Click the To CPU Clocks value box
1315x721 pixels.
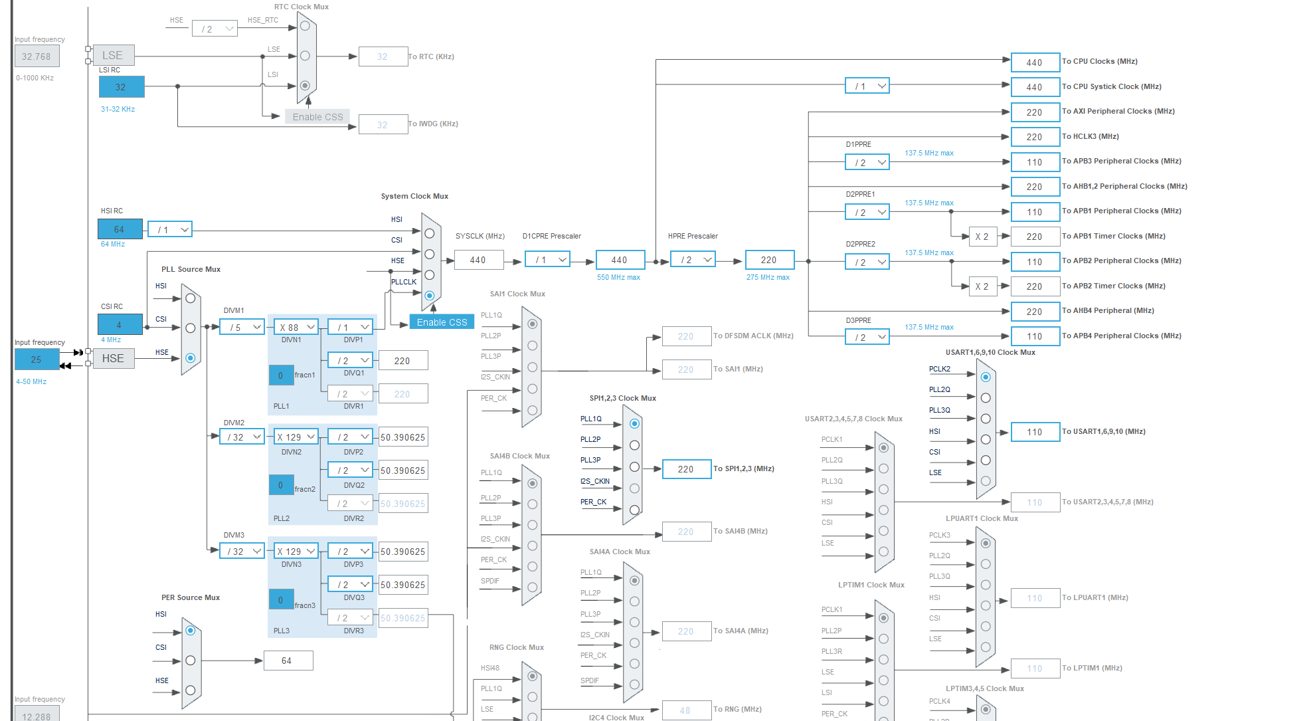tap(1035, 62)
